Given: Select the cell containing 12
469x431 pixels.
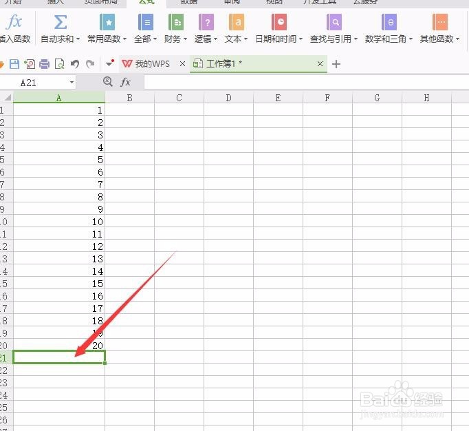Looking at the screenshot, I should coord(59,246).
